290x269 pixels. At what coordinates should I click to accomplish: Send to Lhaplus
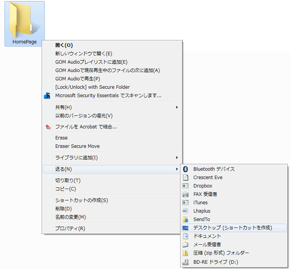point(234,211)
